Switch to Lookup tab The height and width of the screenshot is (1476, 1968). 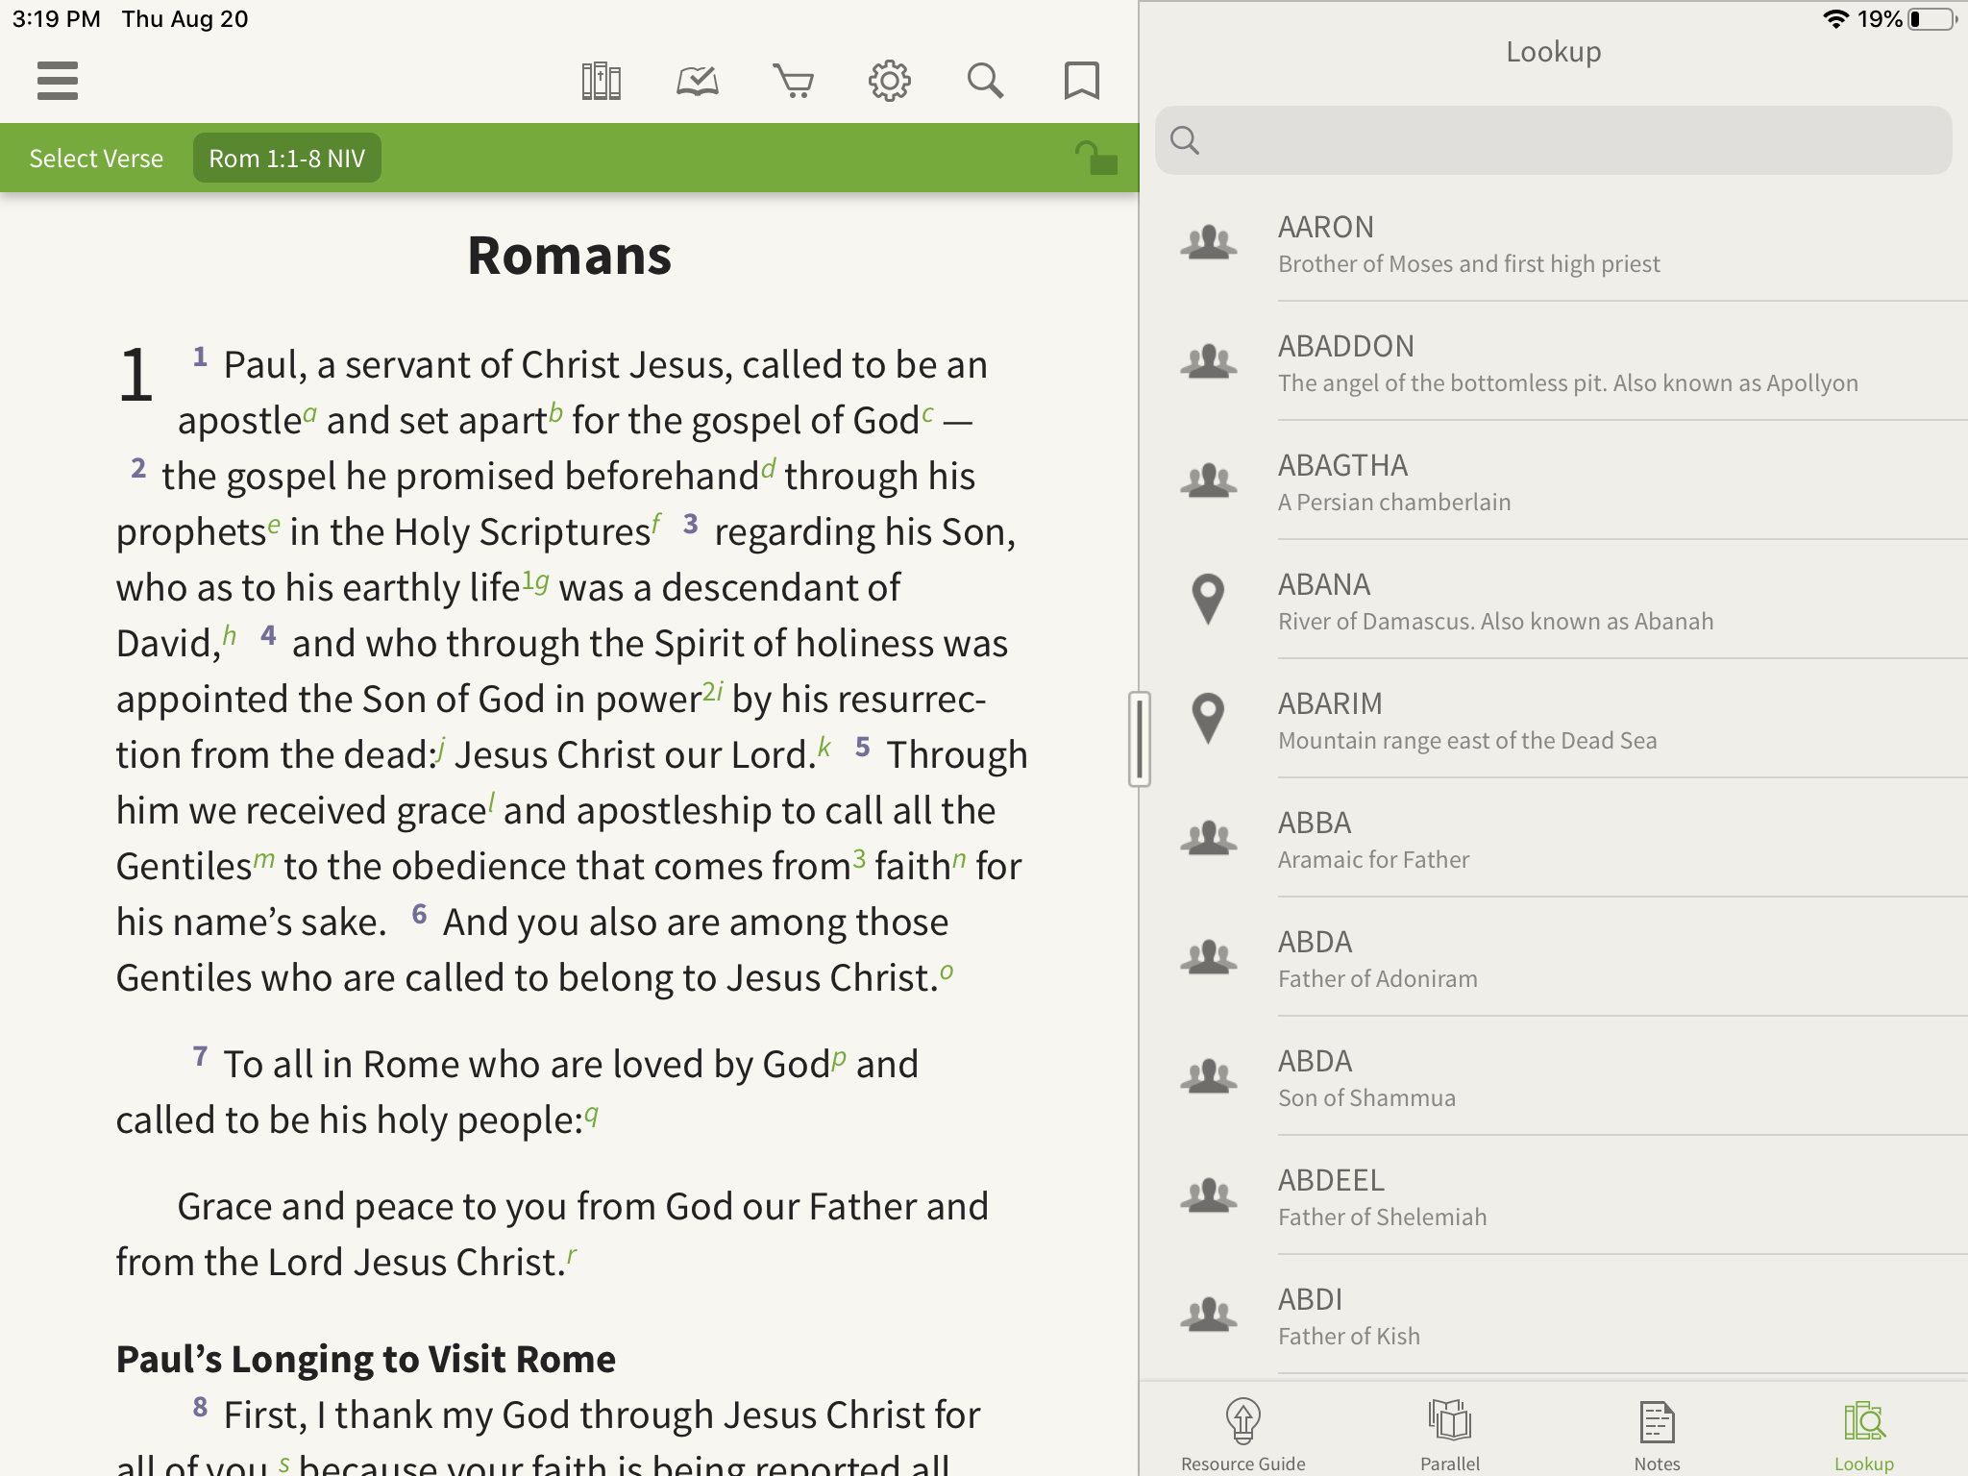1864,1436
